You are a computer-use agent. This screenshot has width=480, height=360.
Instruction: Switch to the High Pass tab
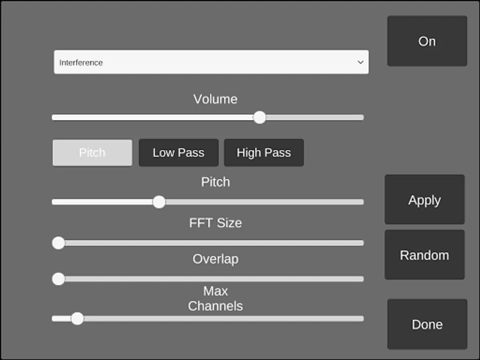coord(264,152)
